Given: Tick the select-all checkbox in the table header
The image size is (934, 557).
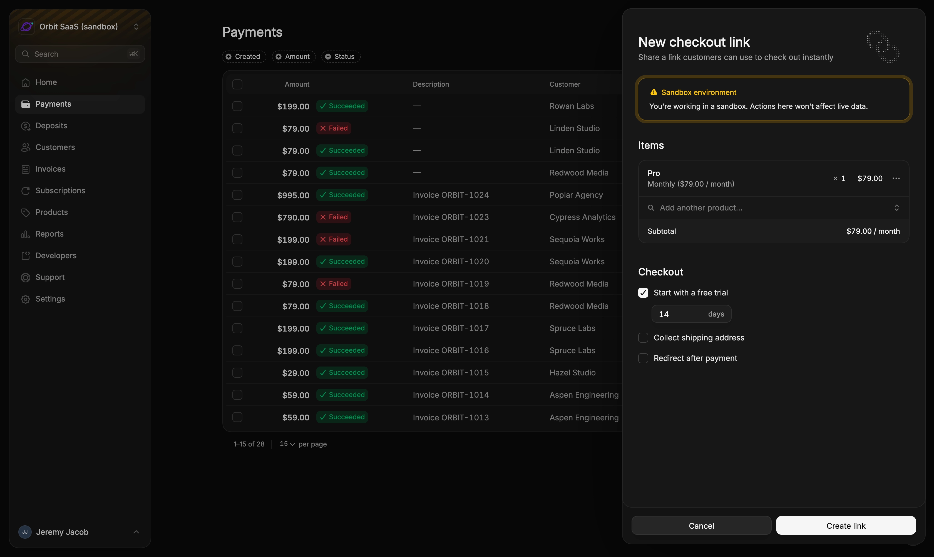Looking at the screenshot, I should (237, 84).
